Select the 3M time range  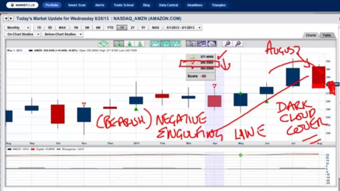[87, 28]
